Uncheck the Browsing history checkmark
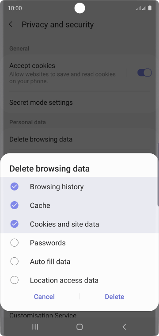The height and width of the screenshot is (336, 159). click(14, 187)
